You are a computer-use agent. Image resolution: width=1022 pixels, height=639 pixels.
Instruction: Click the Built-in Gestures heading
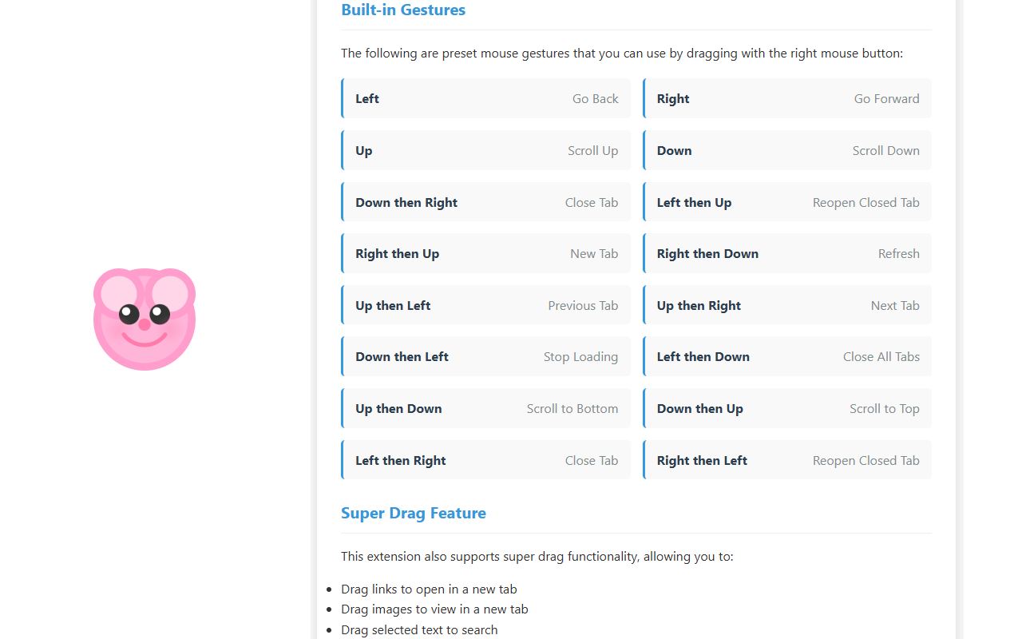403,10
